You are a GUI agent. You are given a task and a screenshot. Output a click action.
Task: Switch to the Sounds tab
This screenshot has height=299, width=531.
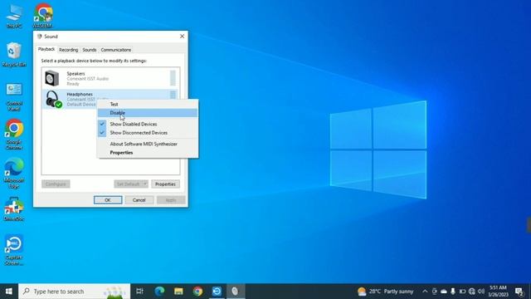[90, 50]
